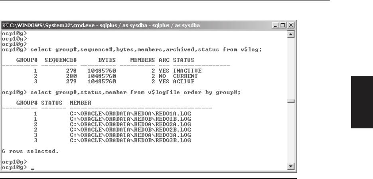Click the REDO2A.LOG member path
Image resolution: width=373 pixels, height=179 pixels.
130,124
